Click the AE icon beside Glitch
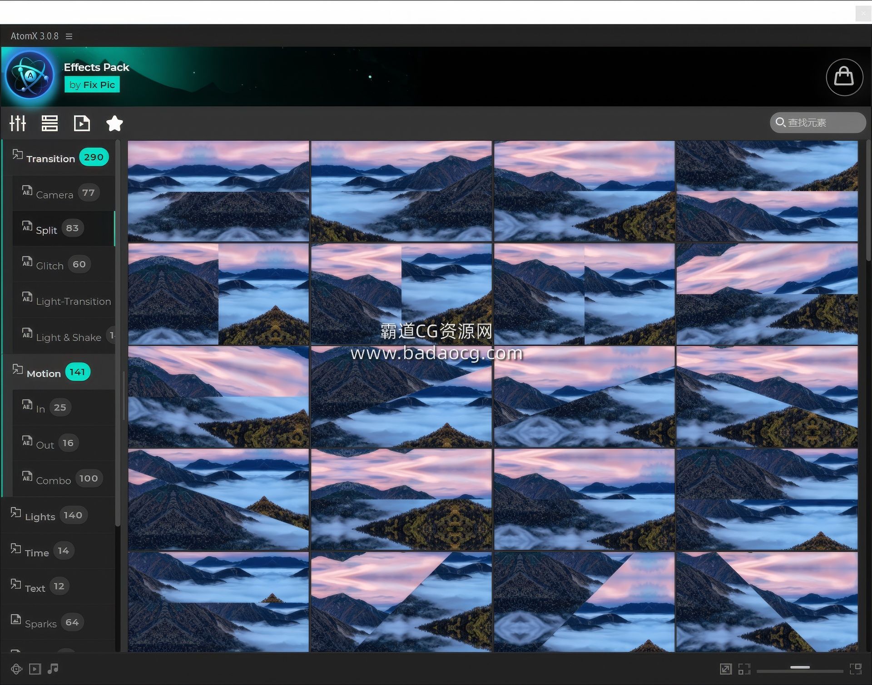872x685 pixels. coord(27,262)
